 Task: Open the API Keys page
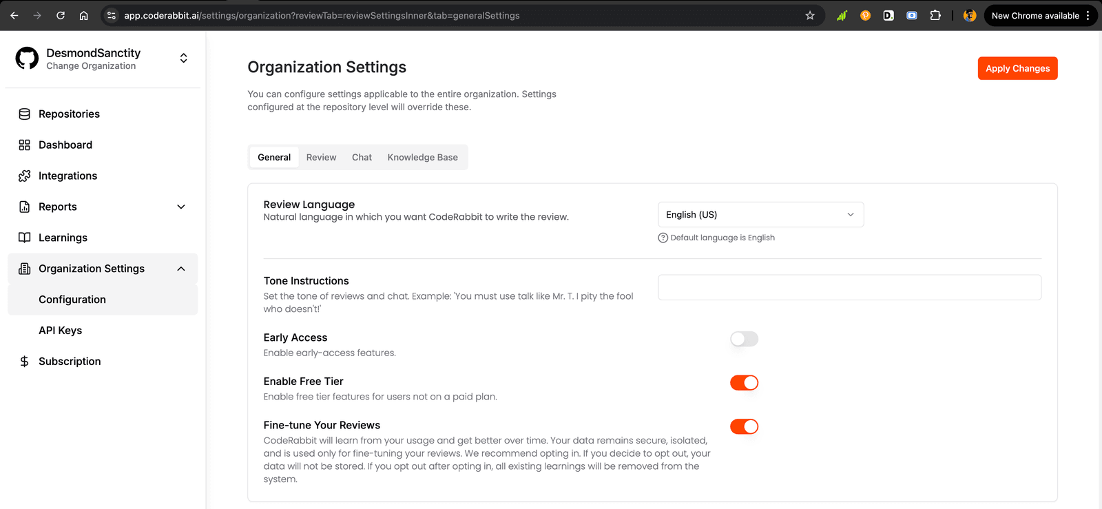point(61,331)
